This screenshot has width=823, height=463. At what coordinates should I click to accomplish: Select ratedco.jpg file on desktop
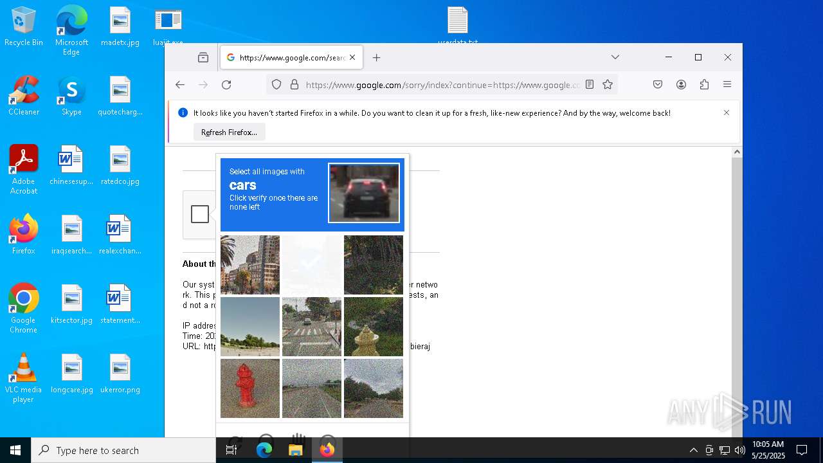[120, 165]
